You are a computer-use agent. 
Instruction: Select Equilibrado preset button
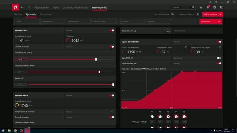(158, 21)
